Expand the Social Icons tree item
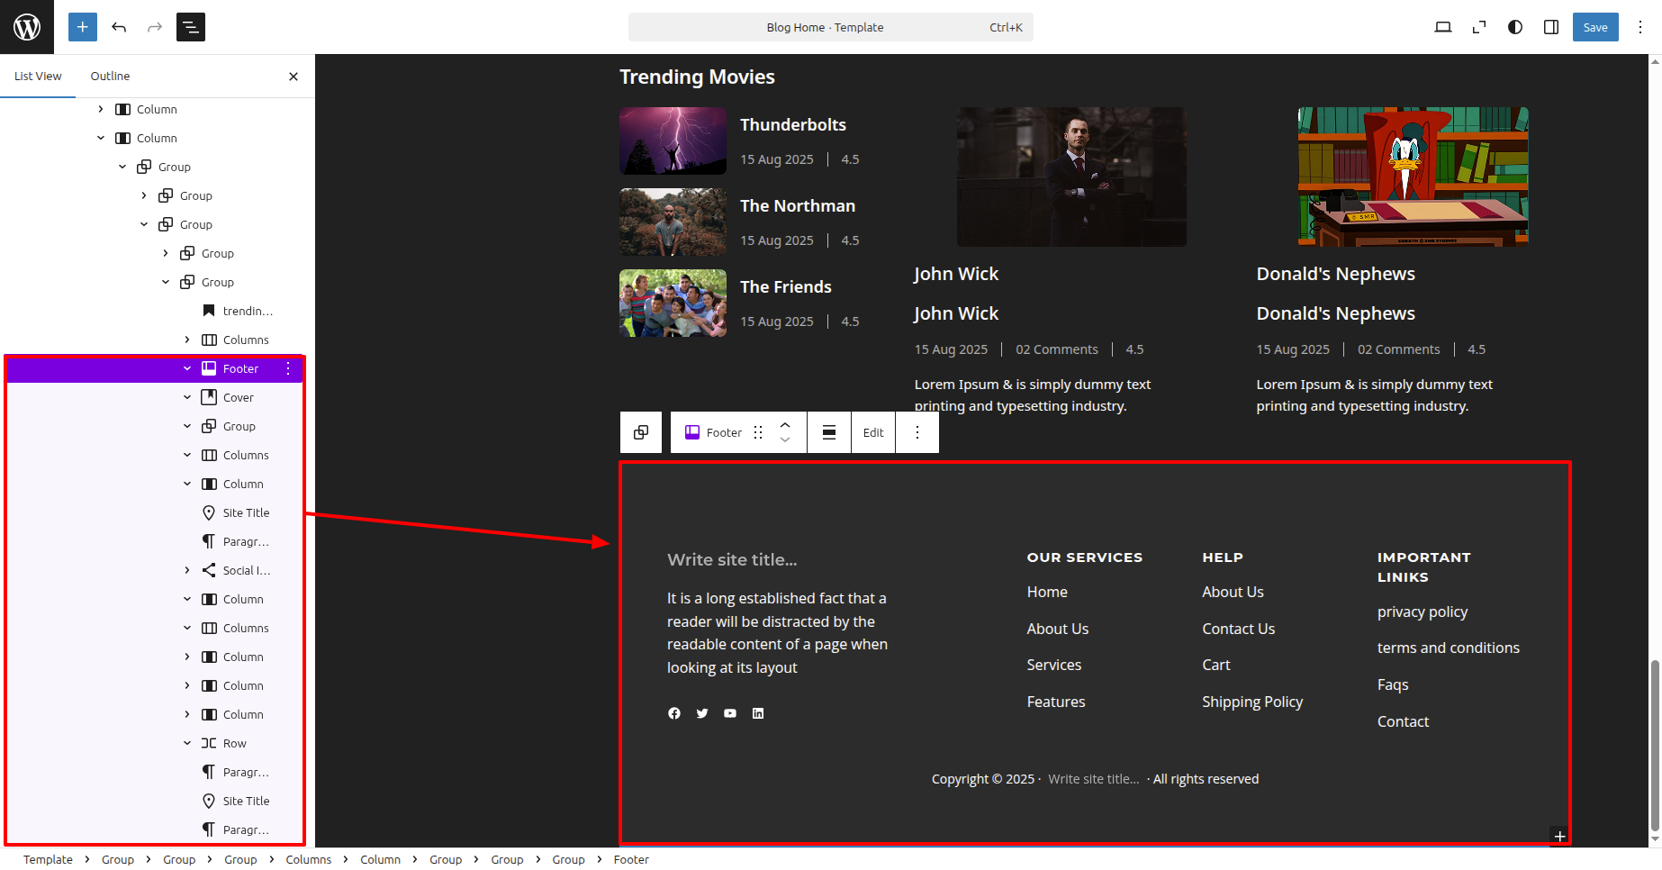Screen dimensions: 1662x870 click(x=187, y=570)
